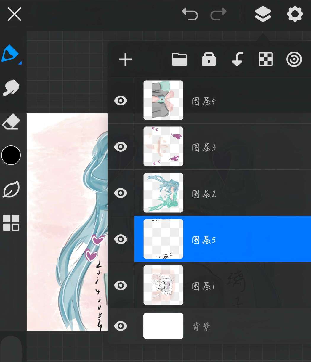
Task: Undo the last stroke
Action: (190, 14)
